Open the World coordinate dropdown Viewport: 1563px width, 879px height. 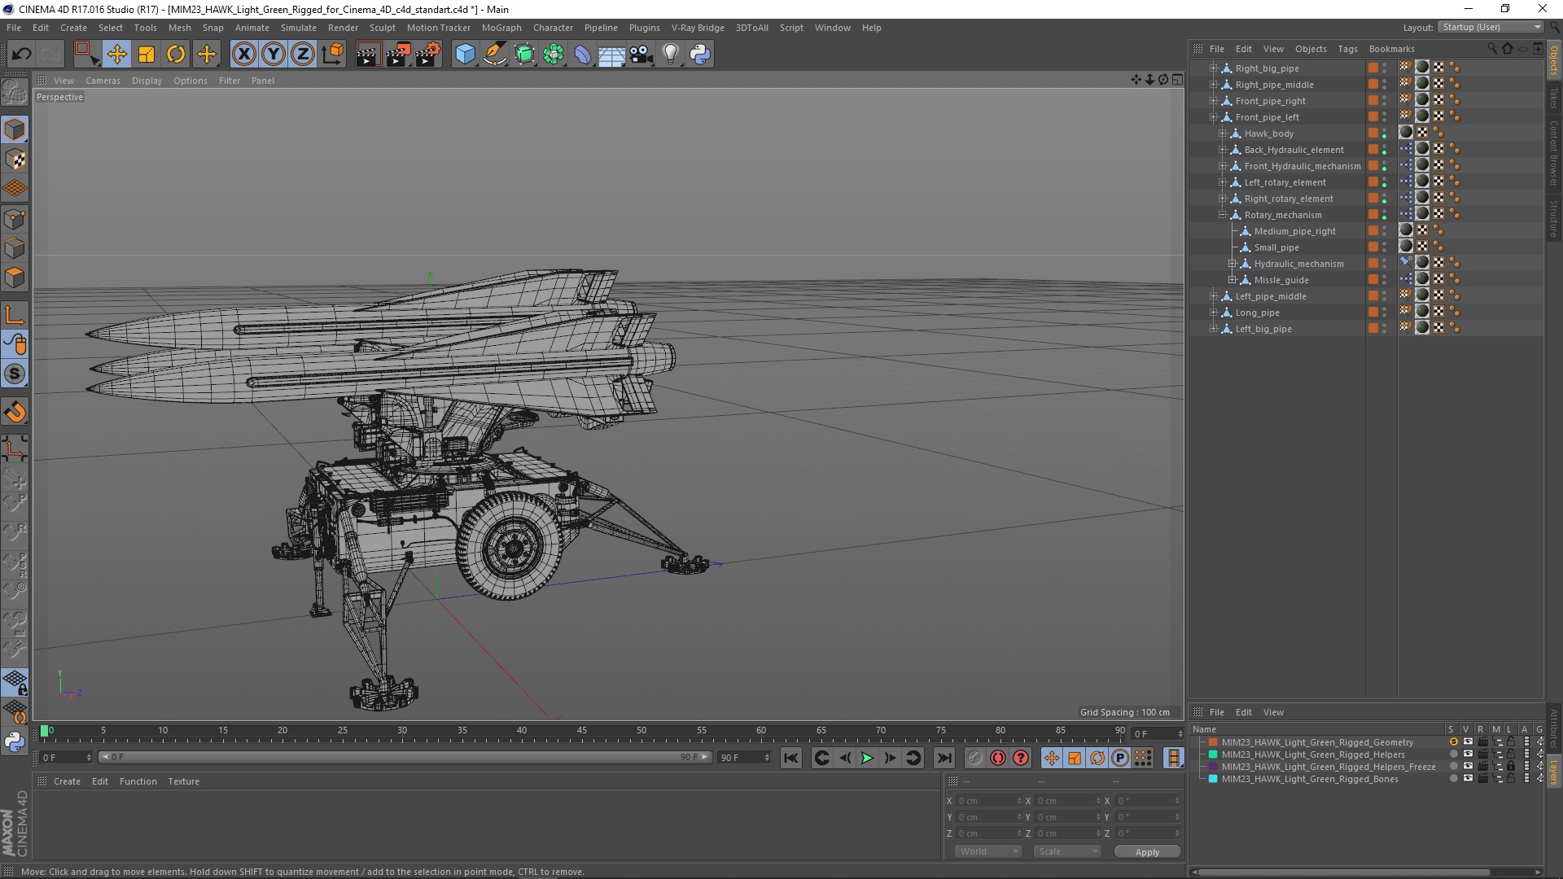point(988,851)
